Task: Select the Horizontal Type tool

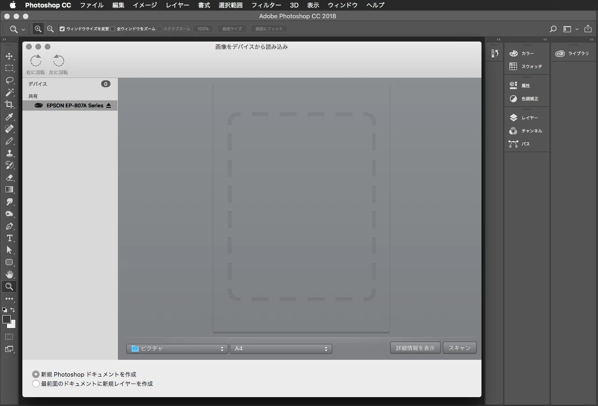Action: point(9,238)
